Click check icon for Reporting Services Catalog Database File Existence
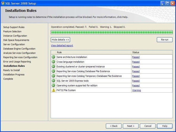Image resolution: width=176 pixels, height=132 pixels. click(53, 71)
